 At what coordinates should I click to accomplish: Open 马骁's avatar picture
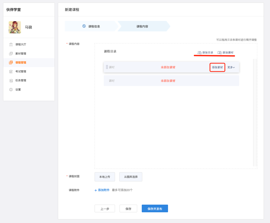[x=15, y=27]
